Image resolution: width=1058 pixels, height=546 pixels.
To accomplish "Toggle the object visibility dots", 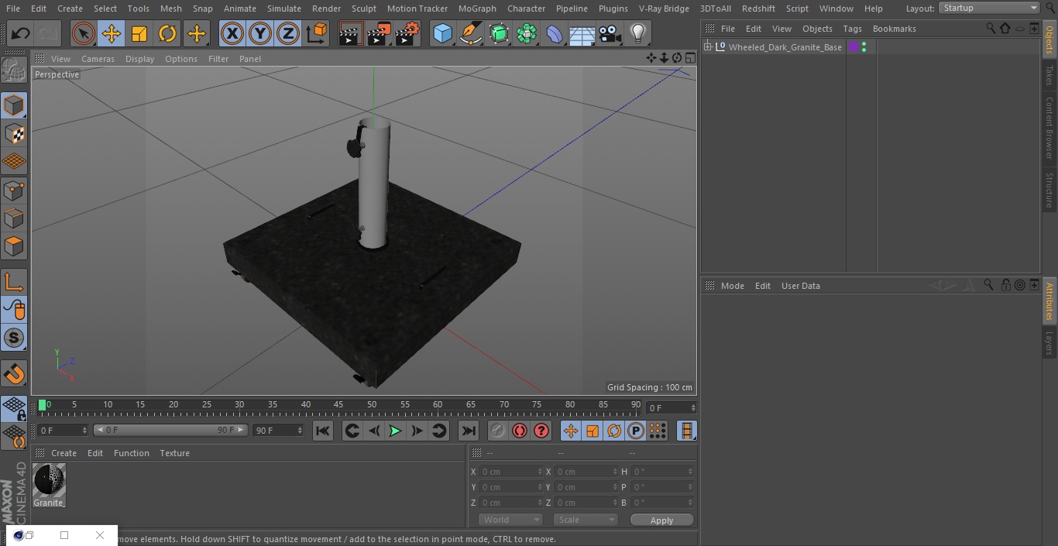I will click(x=864, y=47).
